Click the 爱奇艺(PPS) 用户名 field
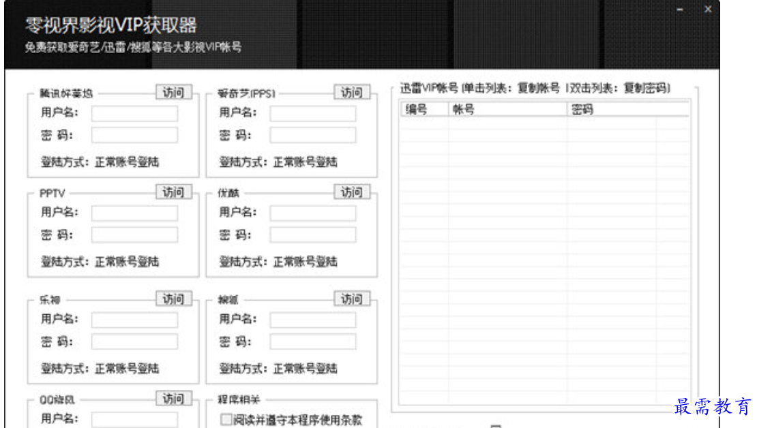 click(x=313, y=113)
